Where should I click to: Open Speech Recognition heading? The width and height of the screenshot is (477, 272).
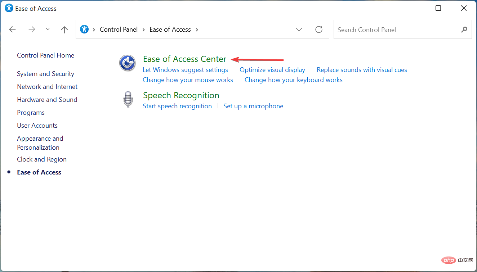181,95
